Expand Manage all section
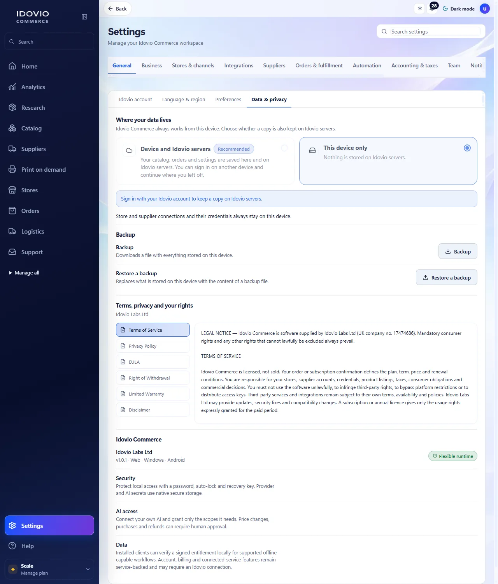498x584 pixels. coord(24,273)
